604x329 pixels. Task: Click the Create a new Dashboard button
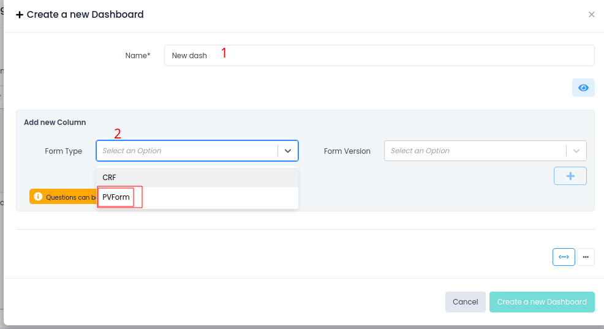542,302
